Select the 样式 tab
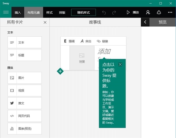Viewport: 176px width, 138px height. pyautogui.click(x=49, y=13)
